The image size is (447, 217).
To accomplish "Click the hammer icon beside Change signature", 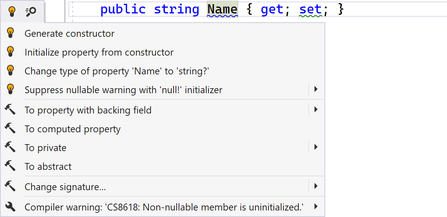I will tap(10, 187).
